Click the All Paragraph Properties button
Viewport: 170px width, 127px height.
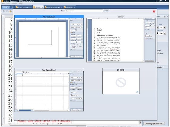tap(154, 124)
